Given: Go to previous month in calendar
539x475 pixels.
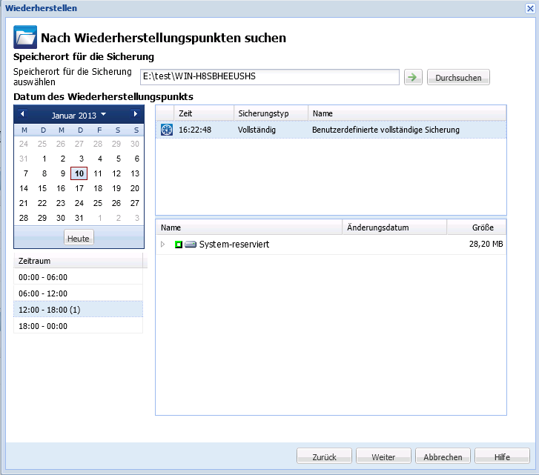Looking at the screenshot, I should tap(22, 114).
